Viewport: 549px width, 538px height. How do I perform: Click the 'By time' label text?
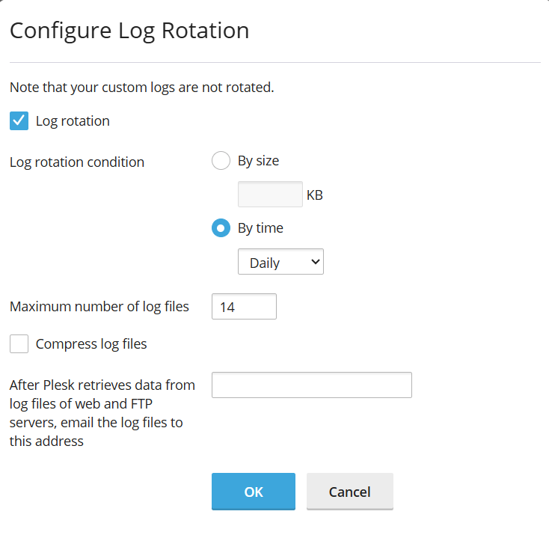[260, 228]
